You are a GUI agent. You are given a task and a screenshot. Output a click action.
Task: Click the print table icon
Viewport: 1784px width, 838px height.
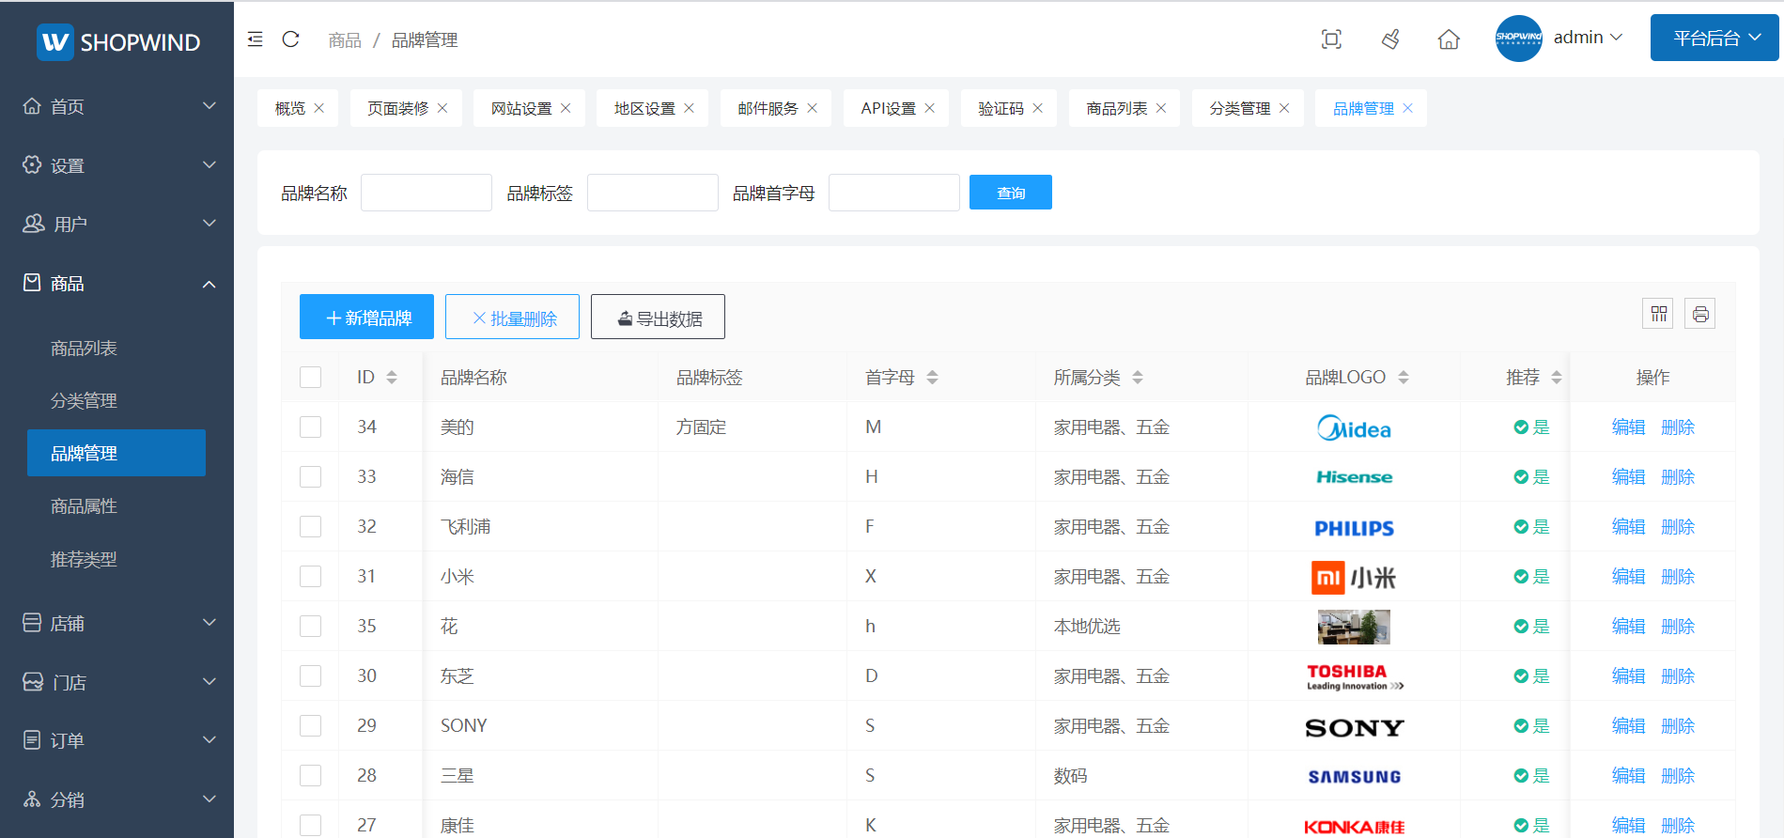tap(1699, 314)
